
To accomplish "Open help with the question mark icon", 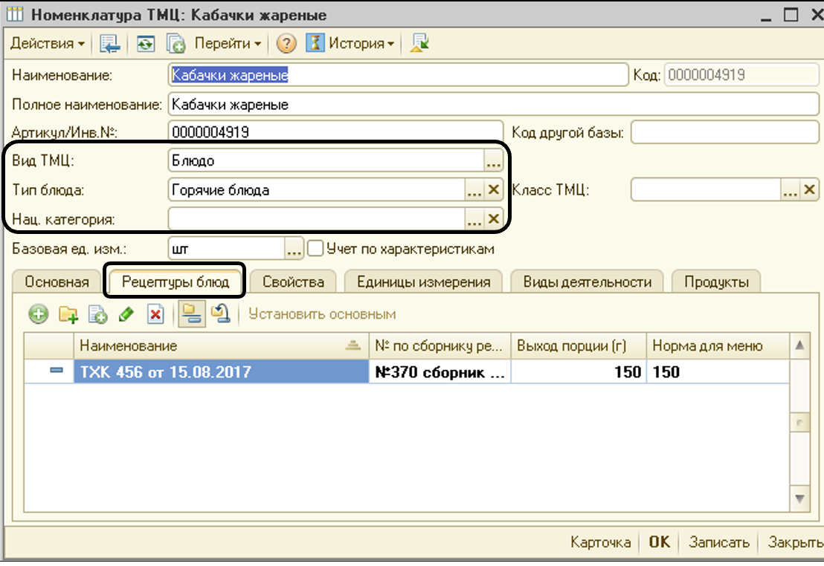I will [286, 44].
